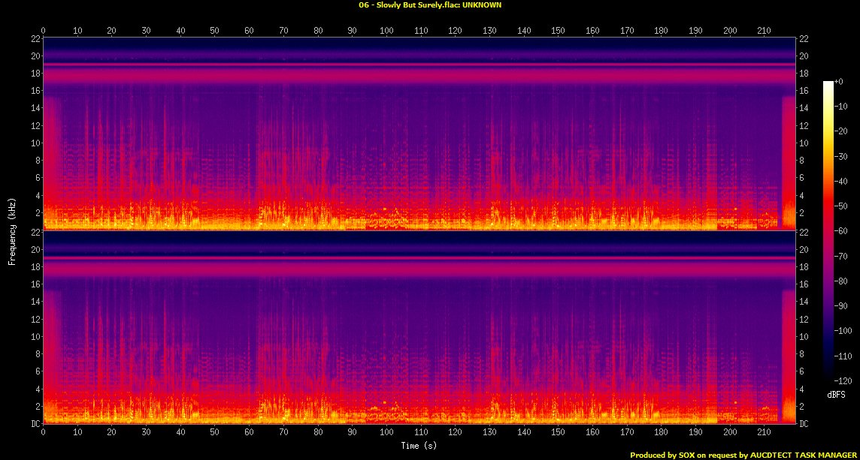Select the 100 second mark on the top time axis
Image resolution: width=860 pixels, height=460 pixels.
(386, 31)
